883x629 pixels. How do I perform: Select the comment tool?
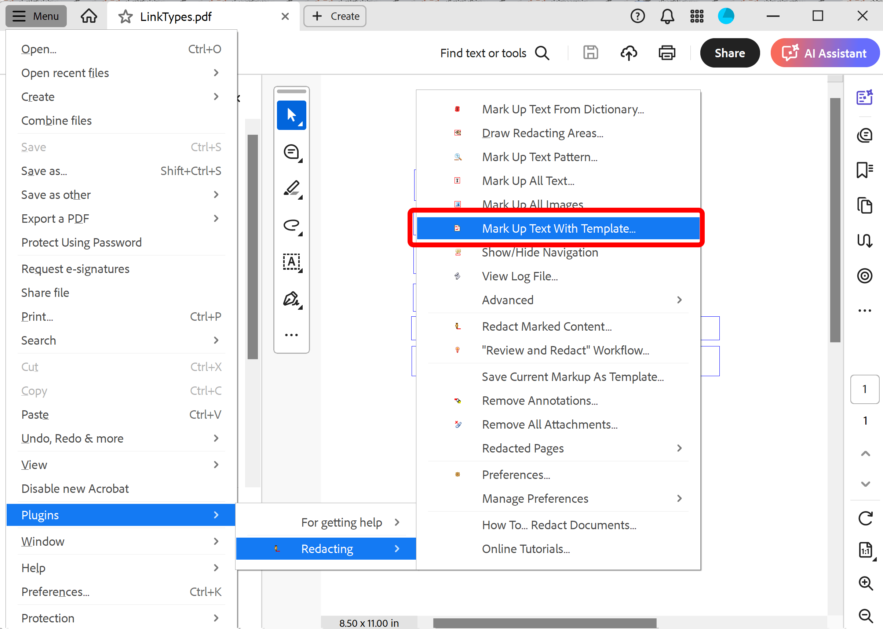click(x=292, y=153)
